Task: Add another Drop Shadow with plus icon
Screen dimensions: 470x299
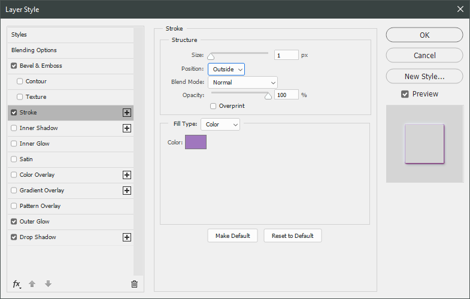Action: (x=126, y=237)
